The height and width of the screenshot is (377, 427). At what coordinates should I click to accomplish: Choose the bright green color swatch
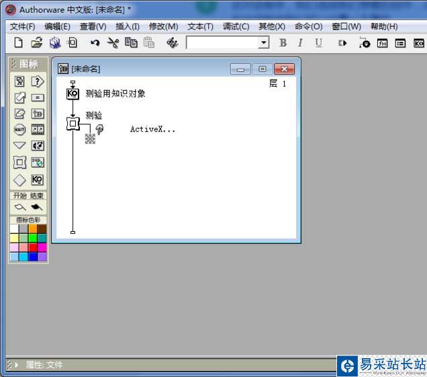coord(33,239)
